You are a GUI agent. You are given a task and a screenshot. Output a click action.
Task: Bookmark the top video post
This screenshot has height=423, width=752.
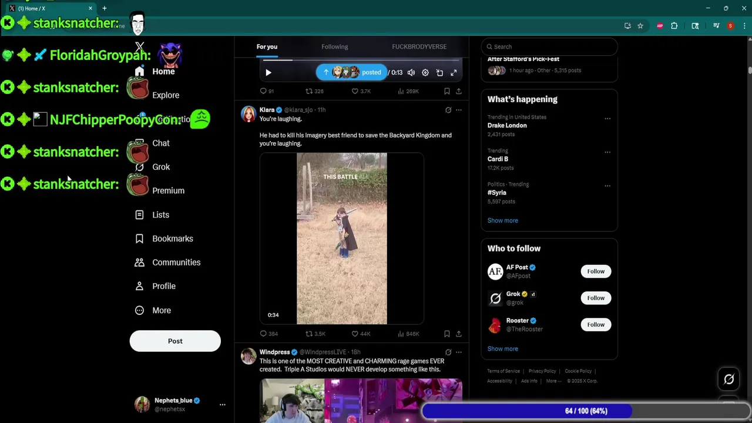pos(447,91)
